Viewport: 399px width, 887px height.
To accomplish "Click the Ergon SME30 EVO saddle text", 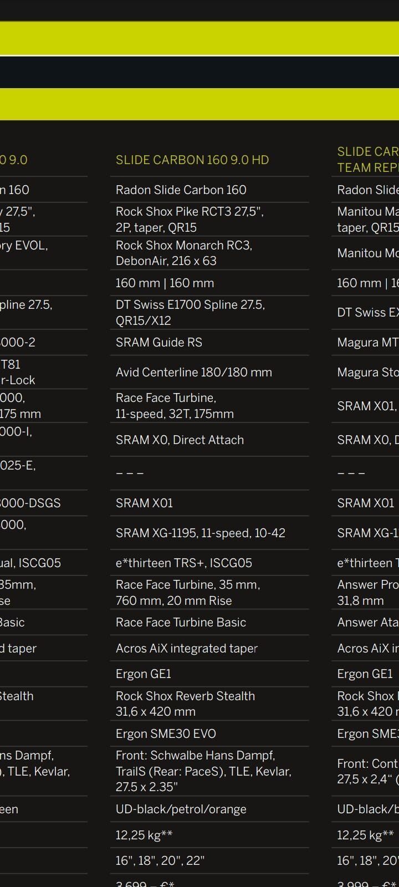I will [166, 733].
